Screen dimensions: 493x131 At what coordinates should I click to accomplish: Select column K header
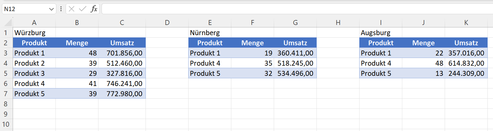click(466, 23)
